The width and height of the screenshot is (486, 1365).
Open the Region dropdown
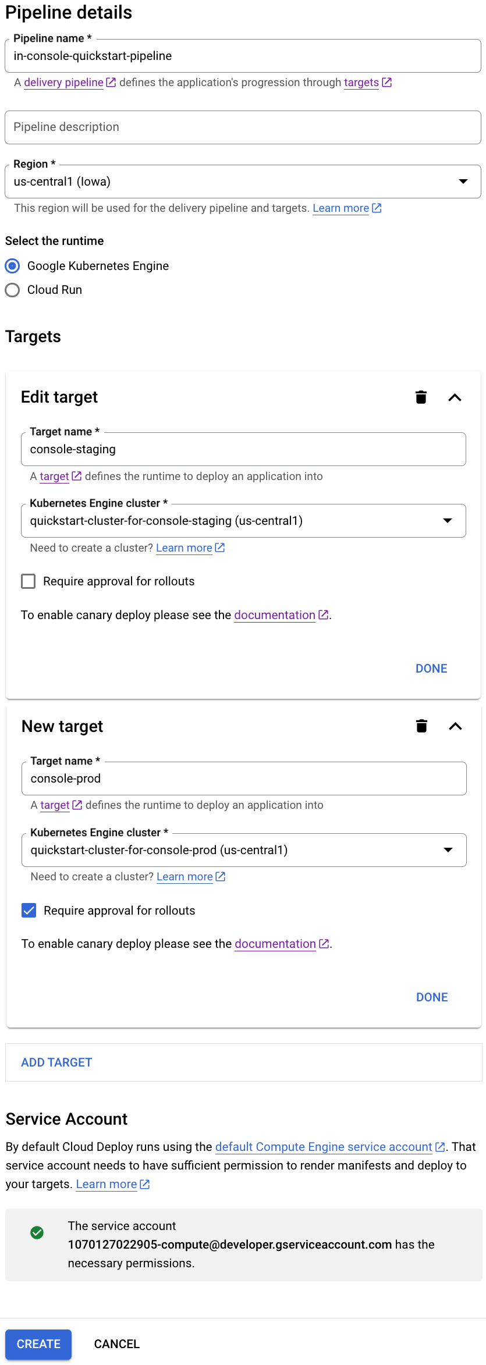tap(464, 181)
